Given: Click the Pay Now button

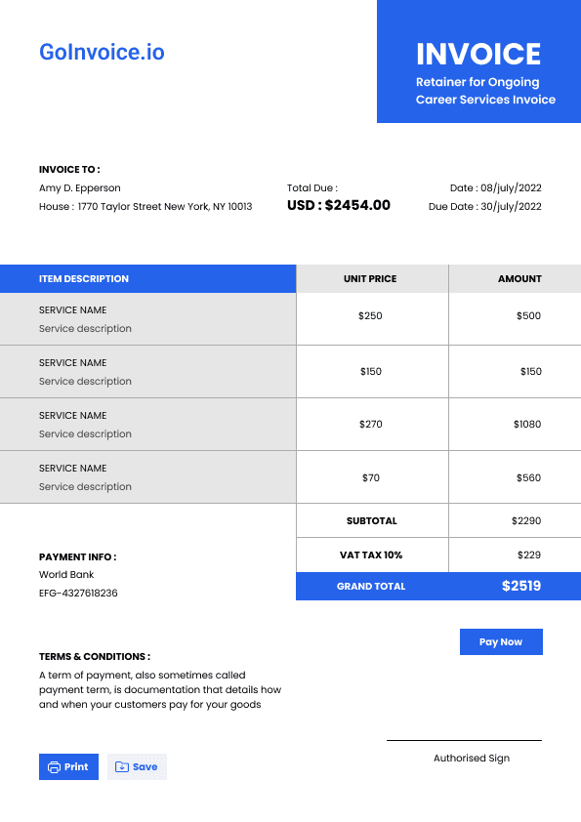Looking at the screenshot, I should (501, 641).
